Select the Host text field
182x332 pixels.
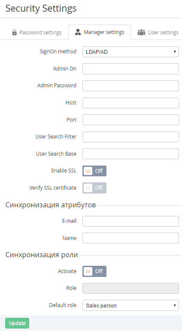(x=130, y=103)
